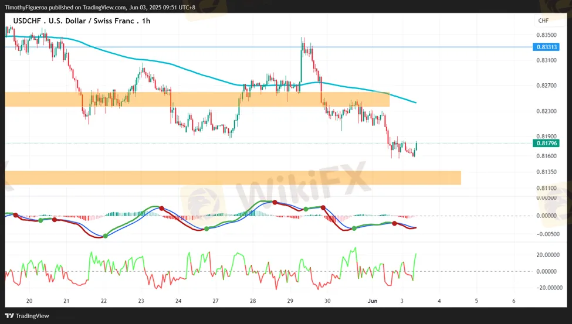Click the blue 0.83313 price line label

[x=546, y=47]
